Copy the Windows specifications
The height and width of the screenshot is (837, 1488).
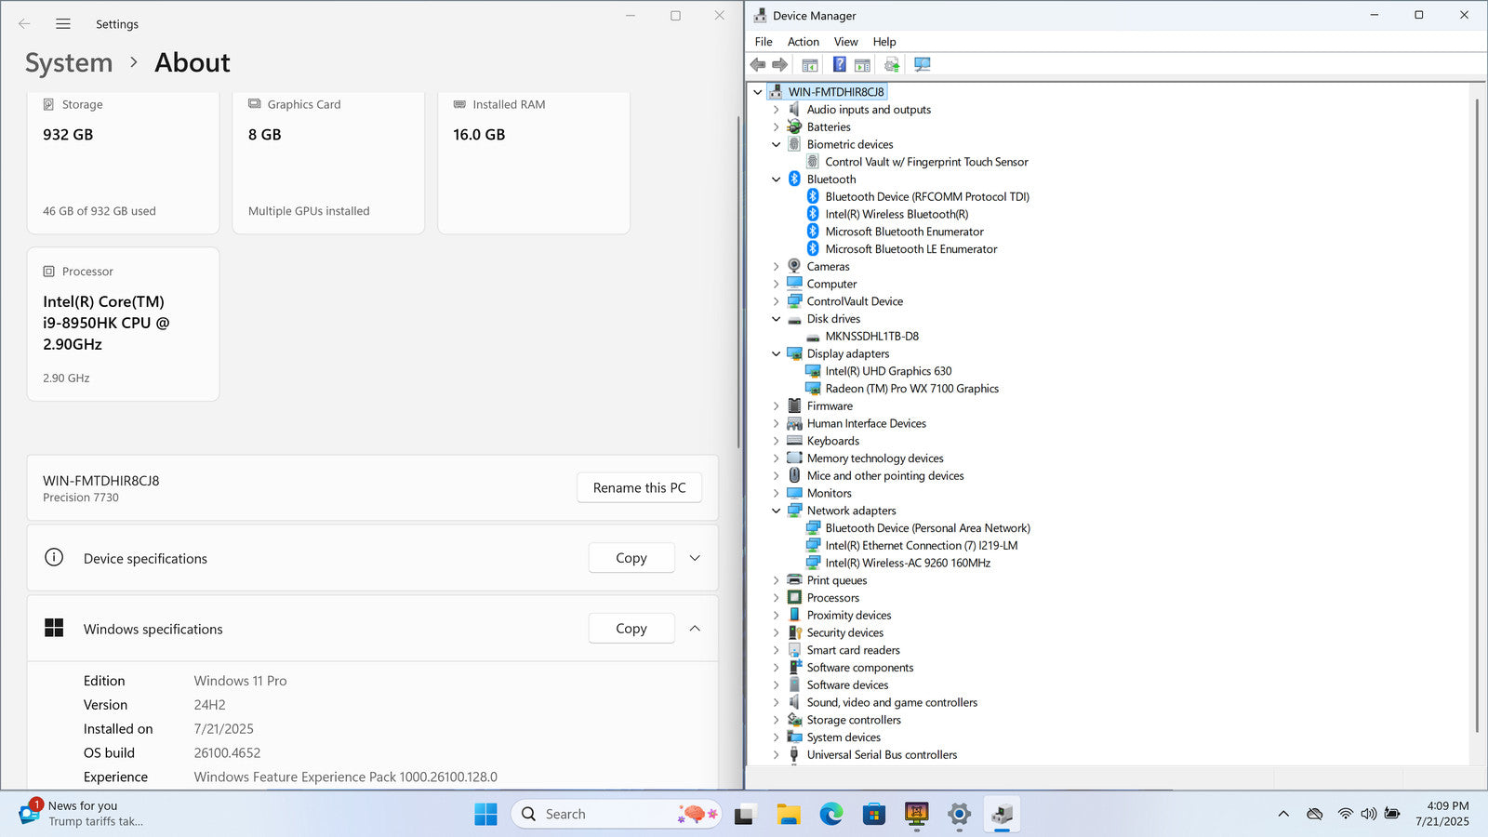pos(631,629)
